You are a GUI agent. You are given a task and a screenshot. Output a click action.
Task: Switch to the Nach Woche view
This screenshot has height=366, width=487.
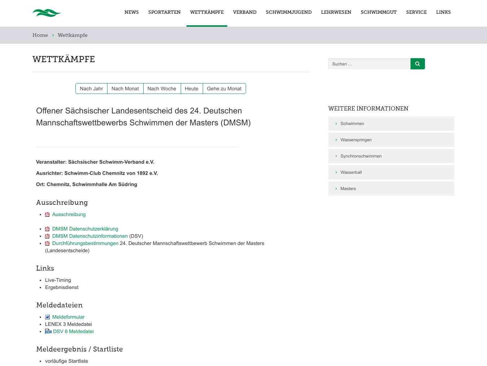pos(162,89)
